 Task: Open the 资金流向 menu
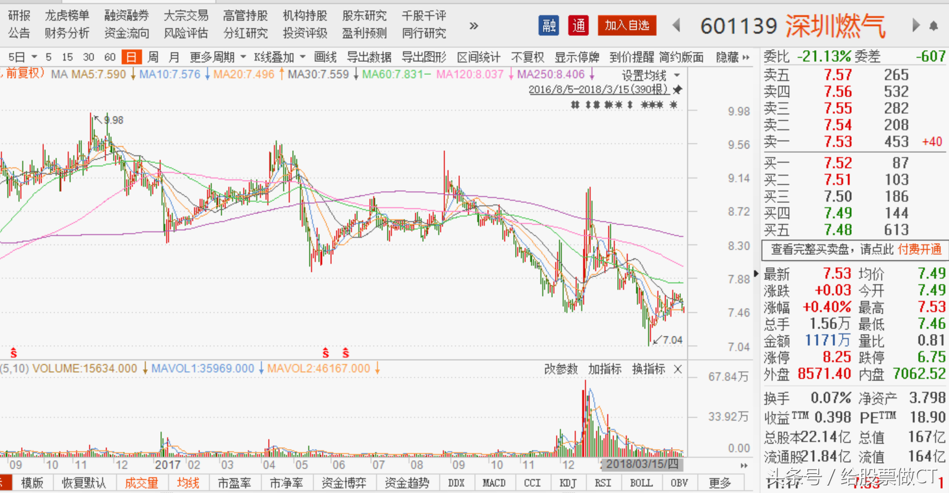[126, 33]
